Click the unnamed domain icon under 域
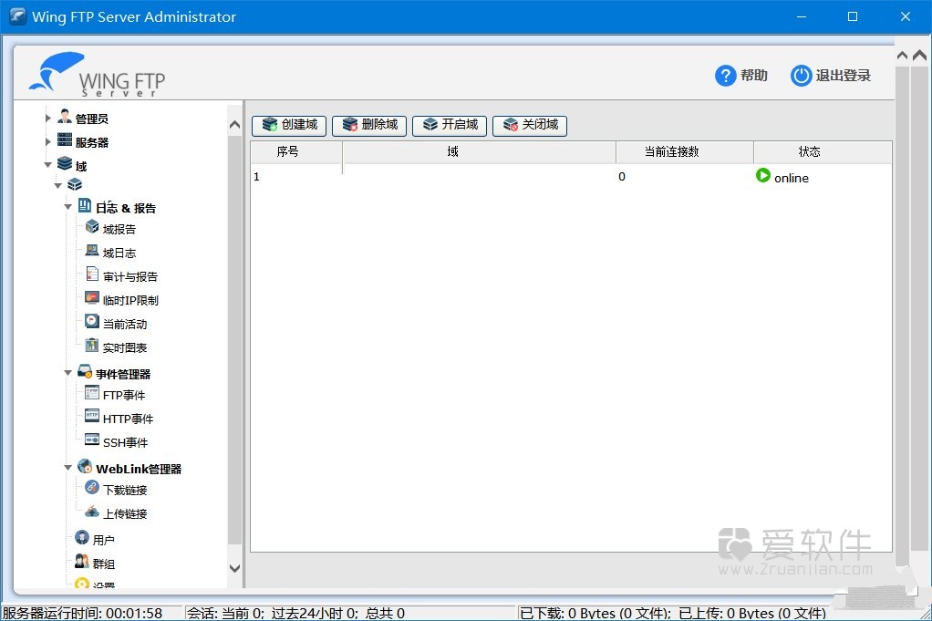Screen dimensions: 932x621 pyautogui.click(x=74, y=185)
